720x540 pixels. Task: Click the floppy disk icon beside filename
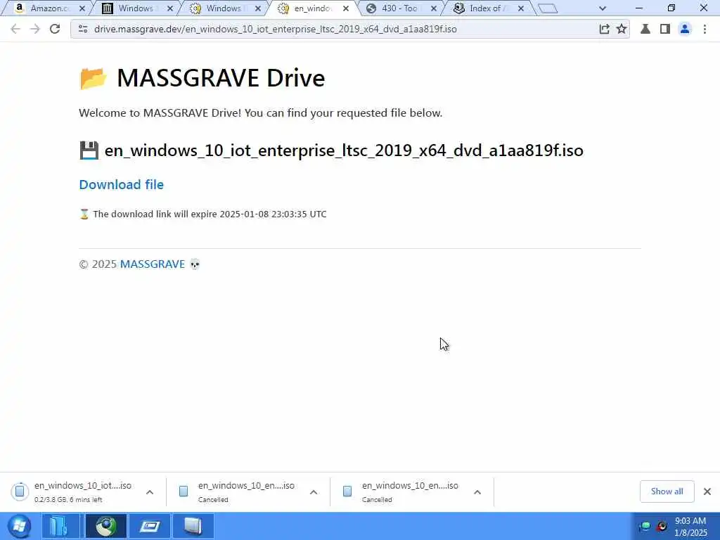coord(89,150)
